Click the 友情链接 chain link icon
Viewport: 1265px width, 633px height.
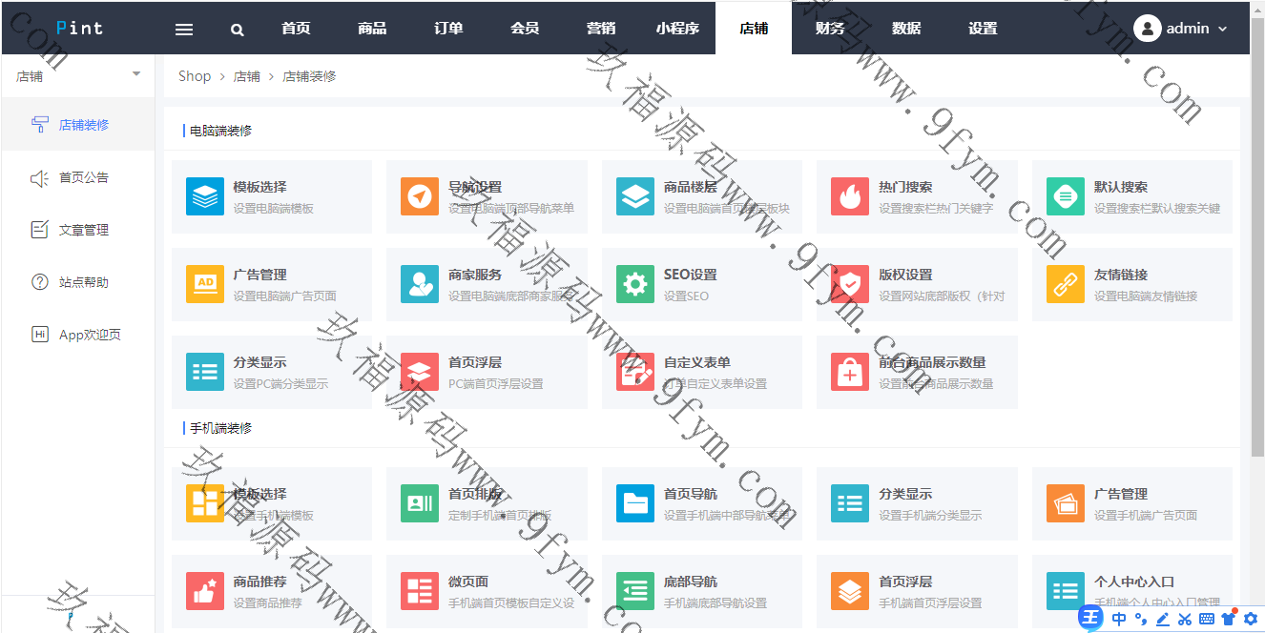pyautogui.click(x=1065, y=284)
